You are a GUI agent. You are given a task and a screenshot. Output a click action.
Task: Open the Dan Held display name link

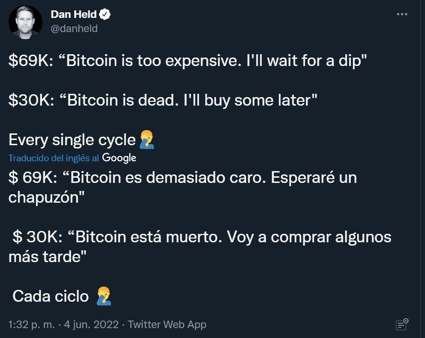click(x=74, y=14)
